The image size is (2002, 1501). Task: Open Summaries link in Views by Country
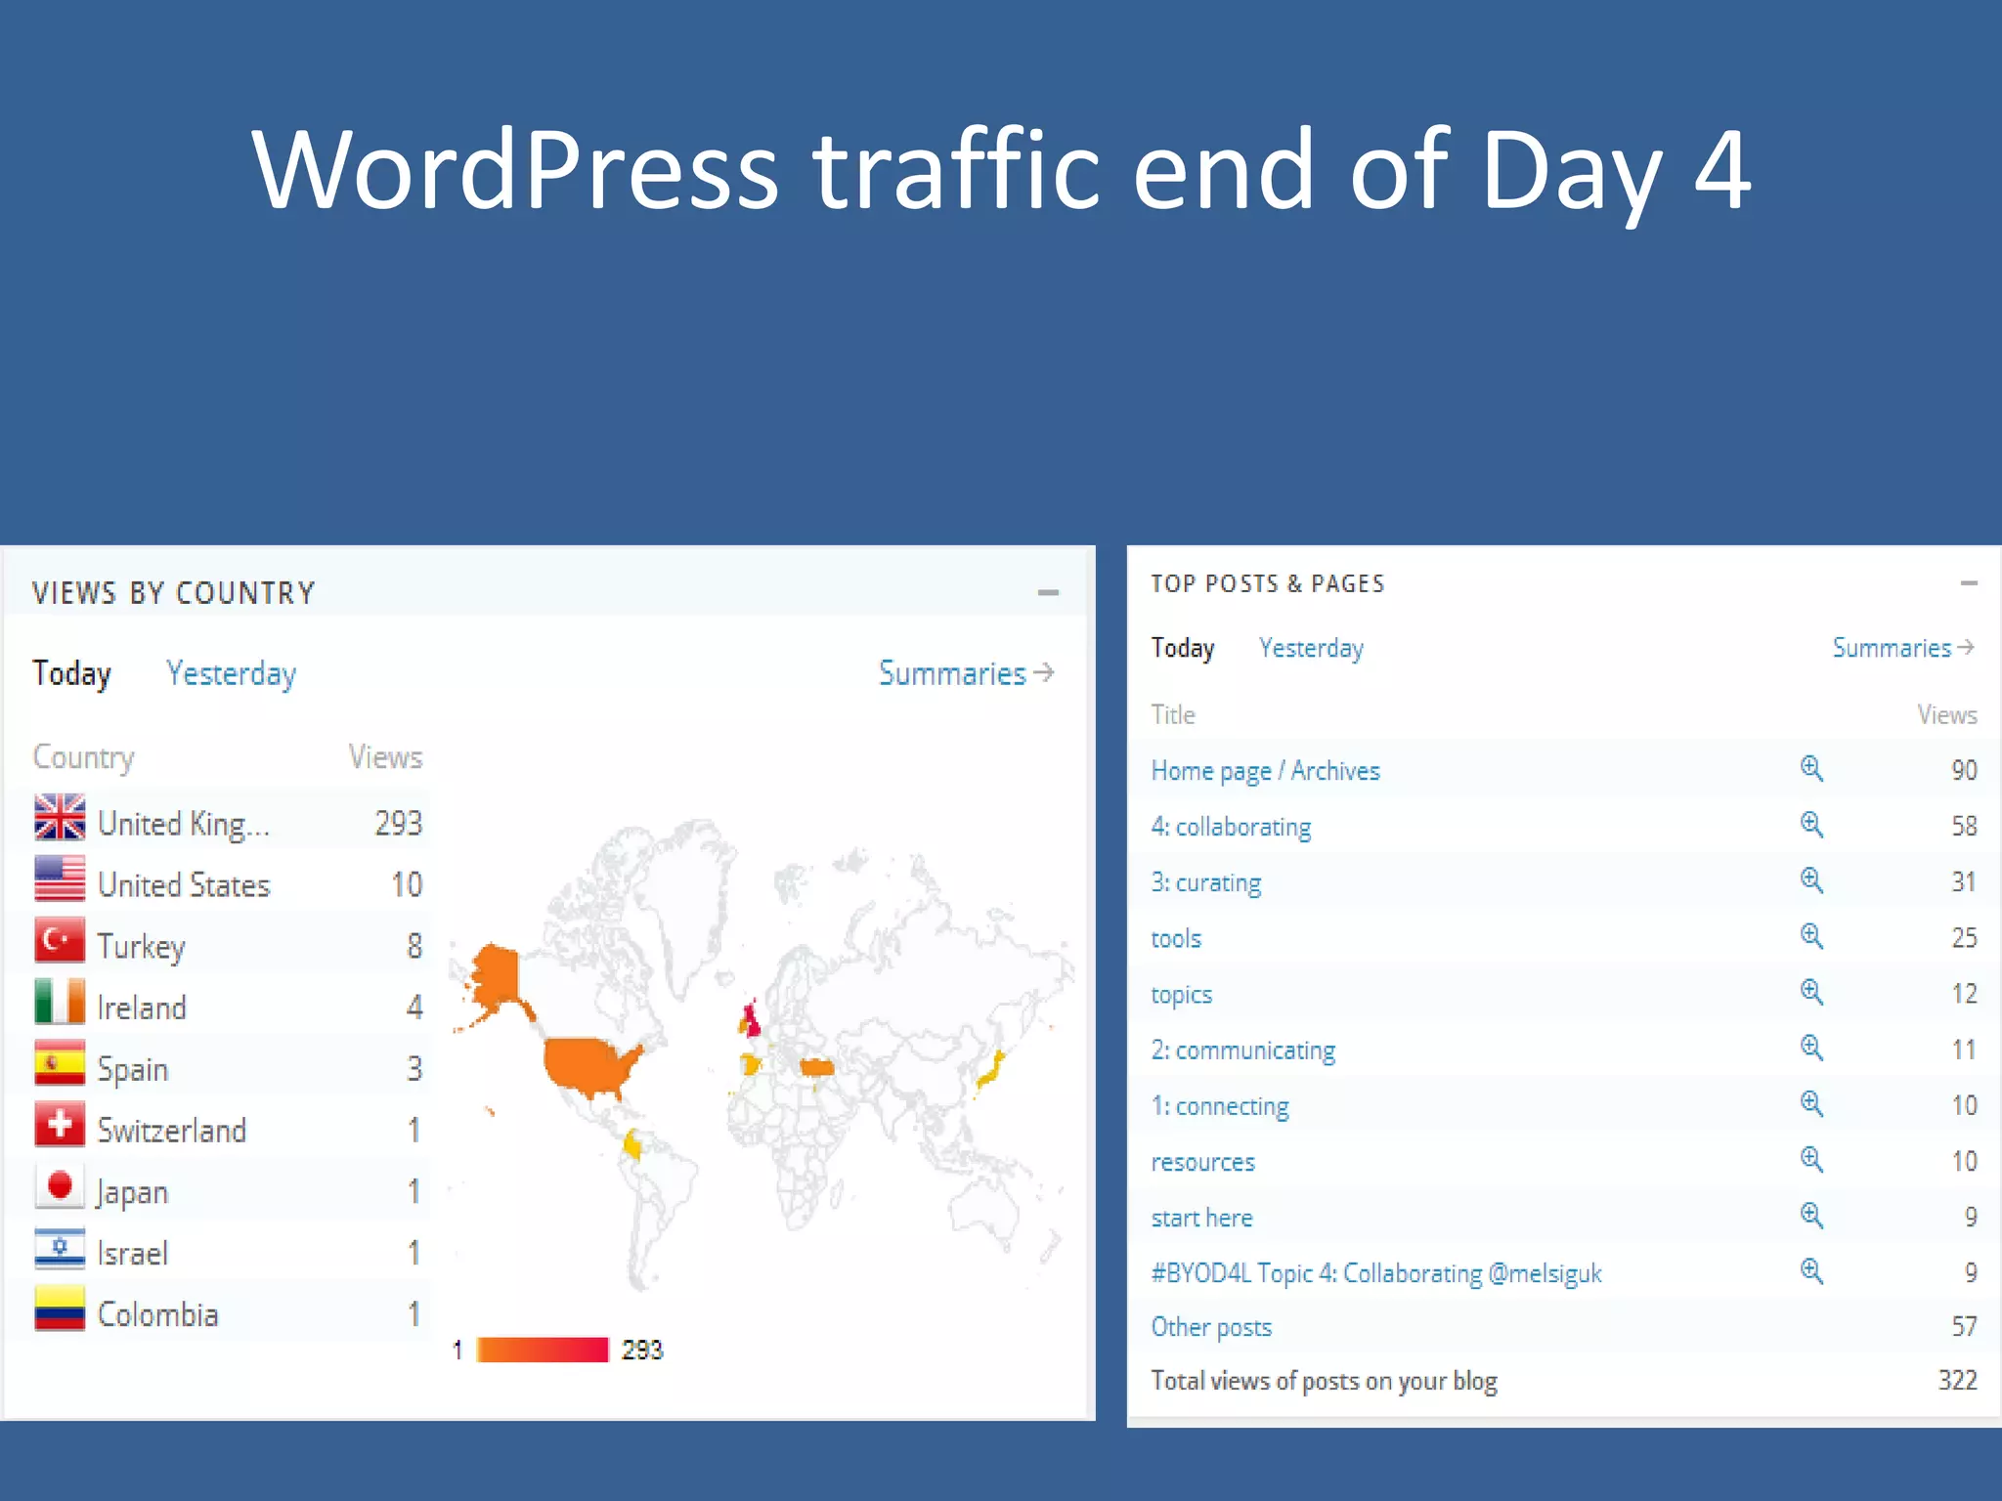(966, 673)
